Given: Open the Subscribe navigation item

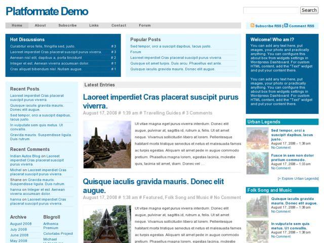Looking at the screenshot, I should 67,25.
